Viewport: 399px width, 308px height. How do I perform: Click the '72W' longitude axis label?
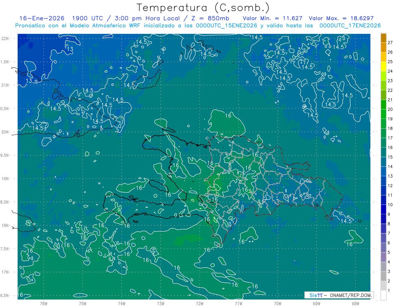[x=199, y=303]
